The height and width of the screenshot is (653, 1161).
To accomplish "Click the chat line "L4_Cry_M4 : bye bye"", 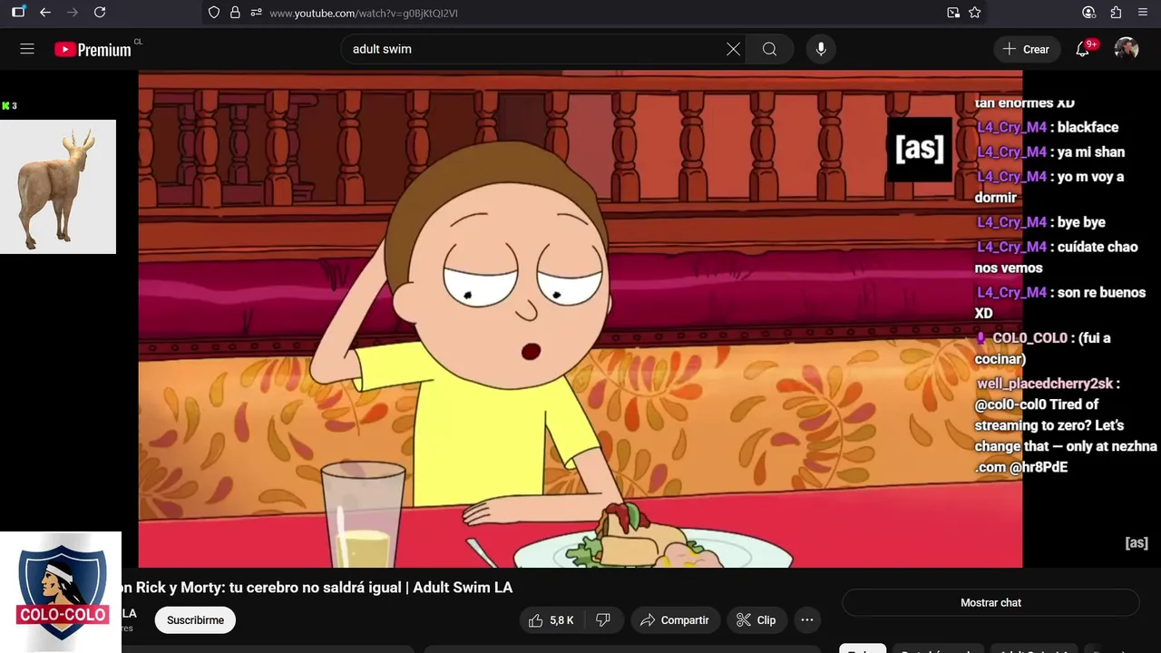I will tap(1041, 222).
